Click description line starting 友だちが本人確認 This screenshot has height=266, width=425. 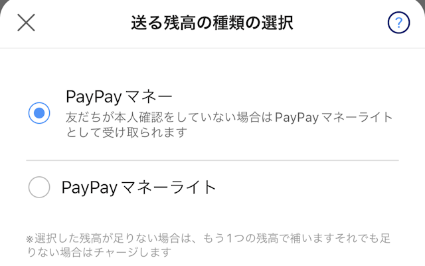click(229, 118)
